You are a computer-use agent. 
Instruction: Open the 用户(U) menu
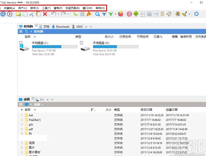click(23, 8)
